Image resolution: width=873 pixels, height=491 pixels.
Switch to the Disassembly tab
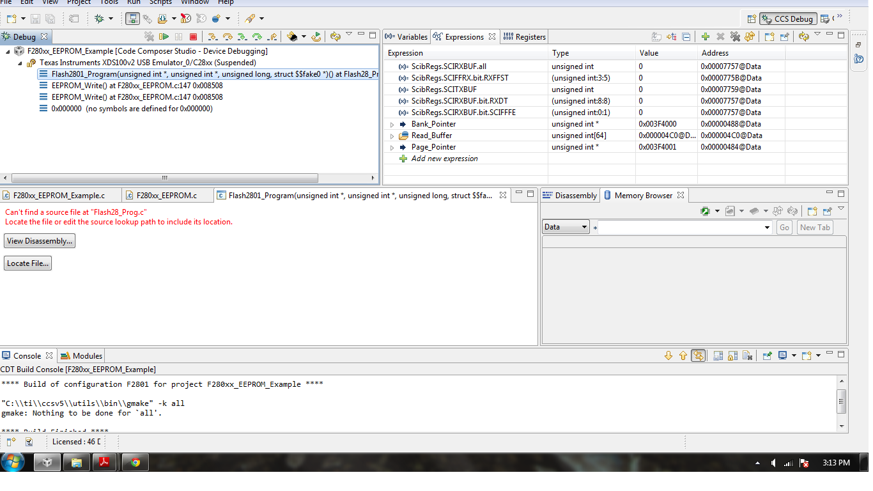click(x=570, y=196)
